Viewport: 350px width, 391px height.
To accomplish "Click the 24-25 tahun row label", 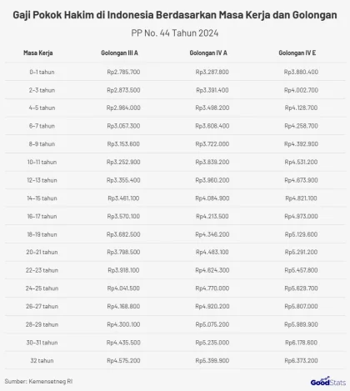I will (42, 288).
